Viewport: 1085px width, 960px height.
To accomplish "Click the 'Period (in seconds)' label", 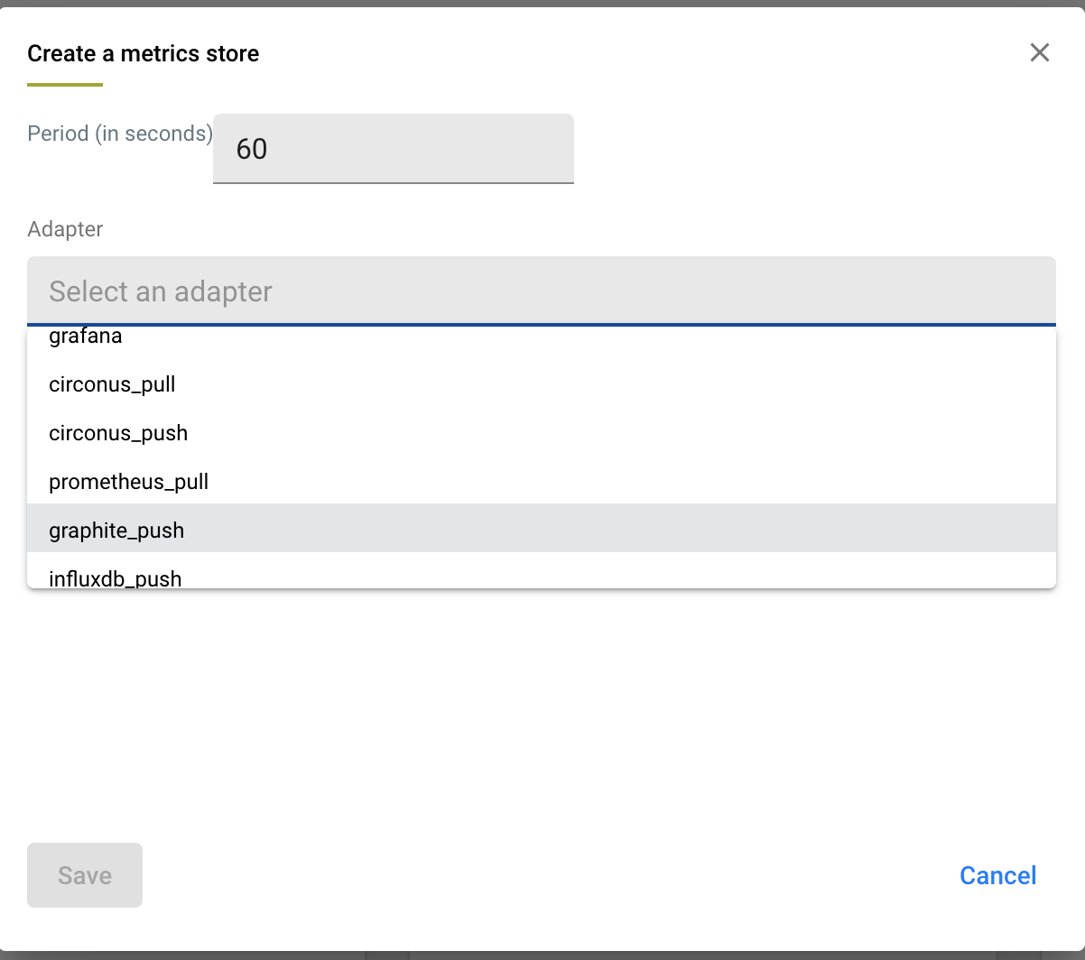I will (120, 134).
